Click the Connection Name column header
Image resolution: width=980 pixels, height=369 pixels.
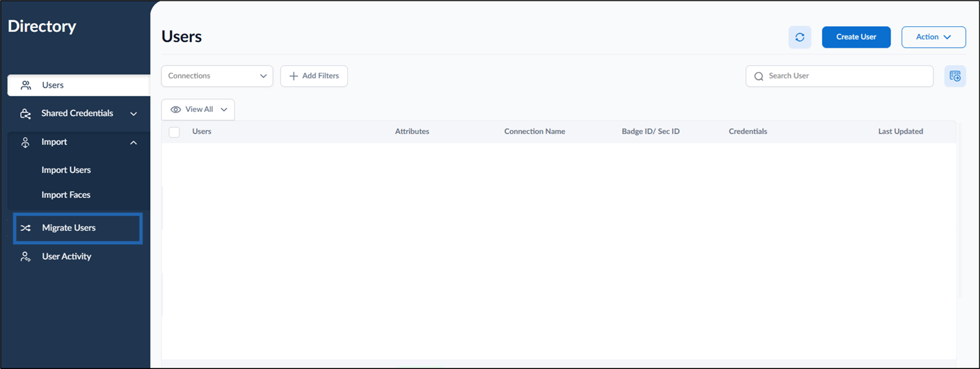pos(534,132)
